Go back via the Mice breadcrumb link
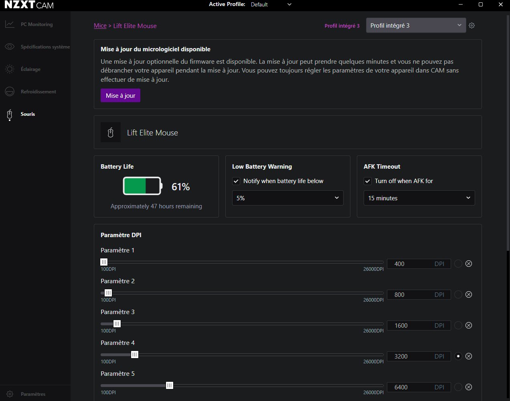 point(100,26)
